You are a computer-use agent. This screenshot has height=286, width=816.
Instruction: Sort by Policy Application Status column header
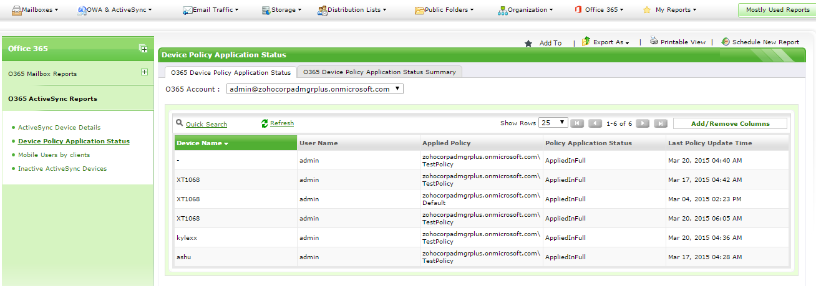coord(604,143)
